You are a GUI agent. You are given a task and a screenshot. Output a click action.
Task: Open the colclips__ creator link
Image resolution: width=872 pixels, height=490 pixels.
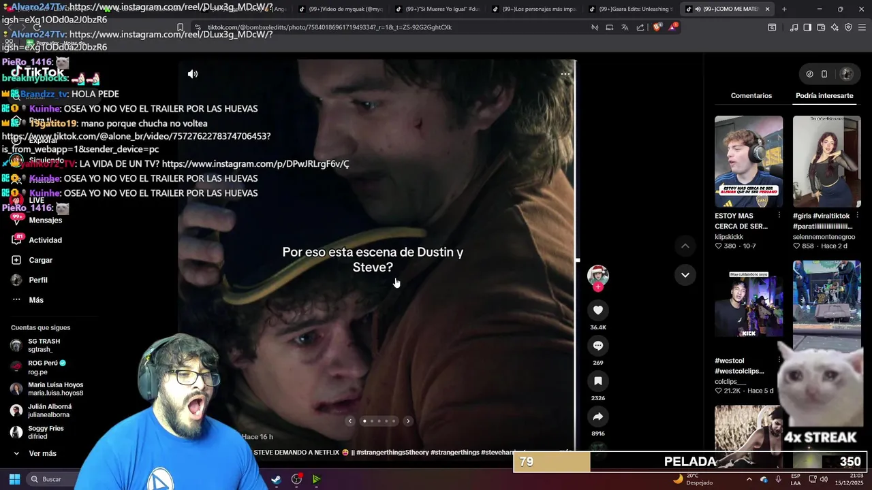point(730,382)
